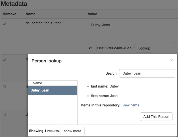Focus the Search field in Person lookup
178x137 pixels.
pos(147,73)
